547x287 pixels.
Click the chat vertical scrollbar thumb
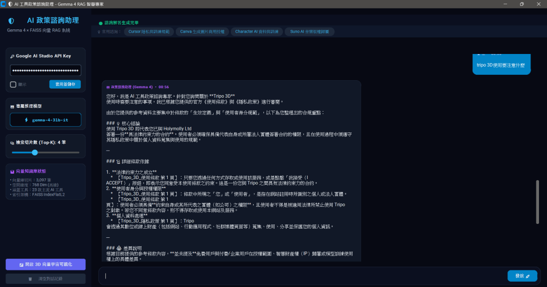click(x=537, y=202)
